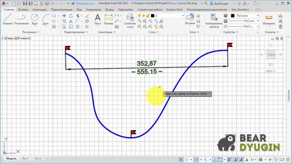Add a new layout with plus button
Screen dimensions: 292x164
click(48, 159)
